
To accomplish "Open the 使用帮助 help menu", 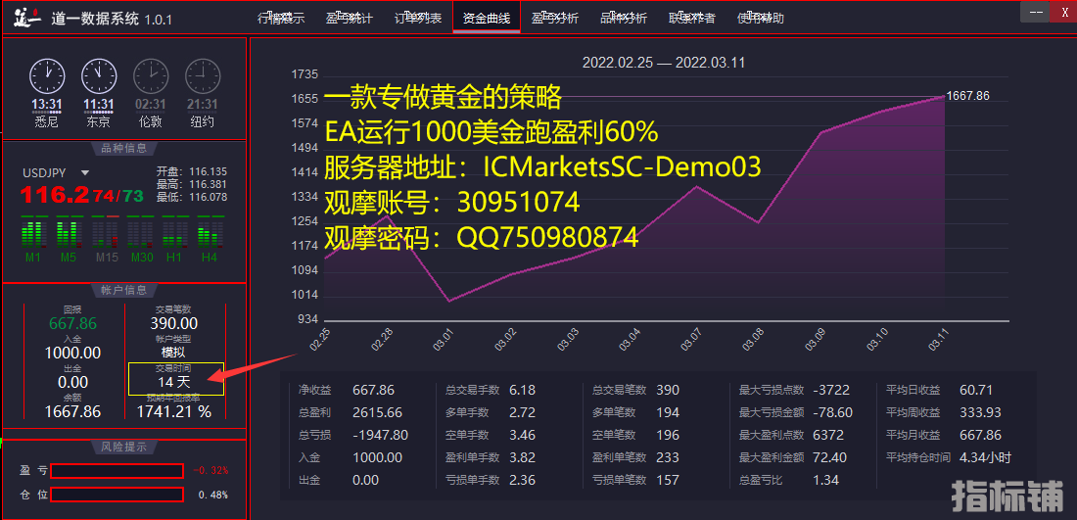I will (760, 18).
